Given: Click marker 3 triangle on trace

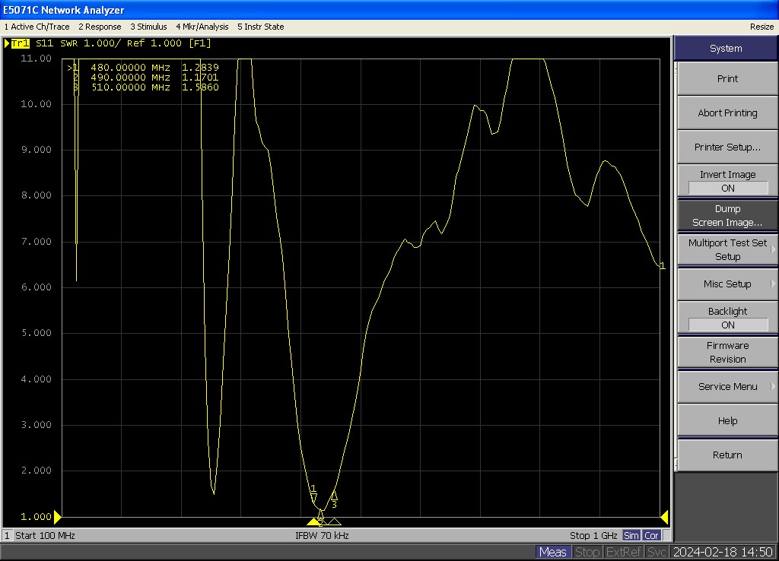Looking at the screenshot, I should pyautogui.click(x=335, y=496).
